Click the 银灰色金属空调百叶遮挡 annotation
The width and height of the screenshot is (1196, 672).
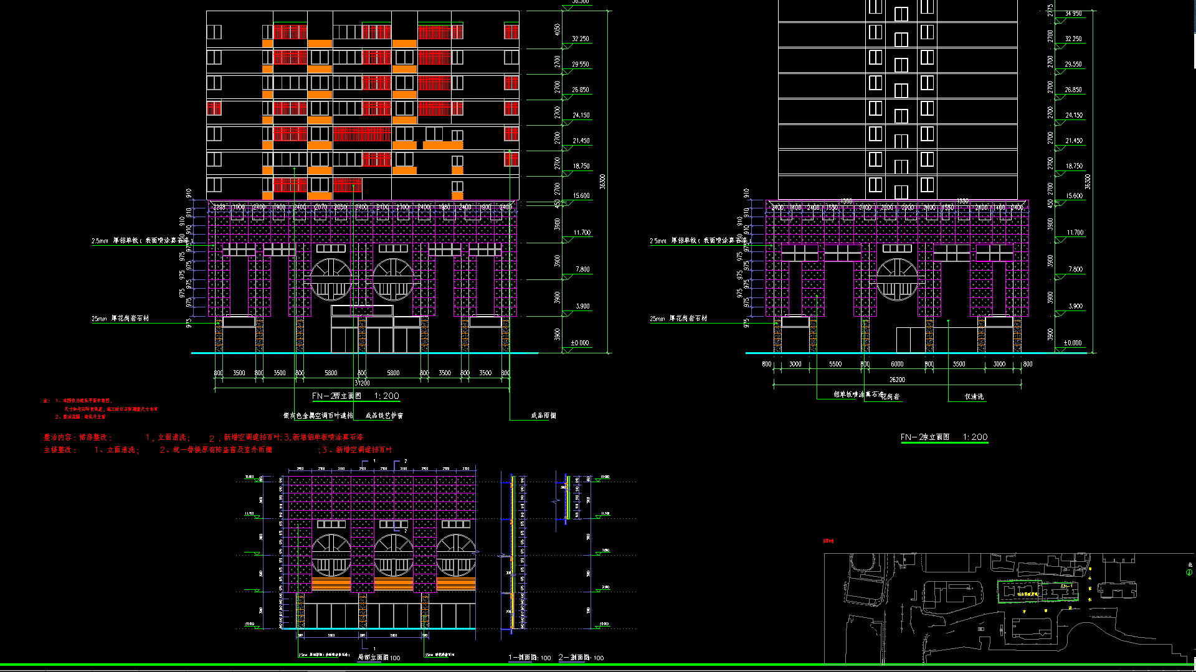pos(318,416)
